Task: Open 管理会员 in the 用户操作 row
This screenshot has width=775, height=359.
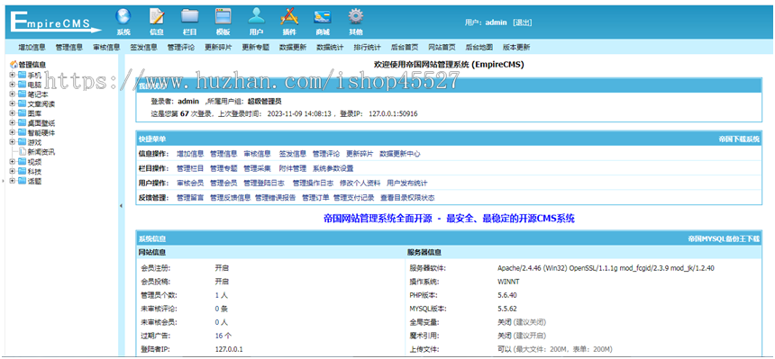Action: (223, 183)
